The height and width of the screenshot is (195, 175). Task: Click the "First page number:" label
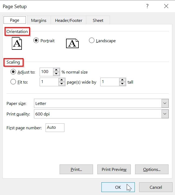click(x=24, y=128)
